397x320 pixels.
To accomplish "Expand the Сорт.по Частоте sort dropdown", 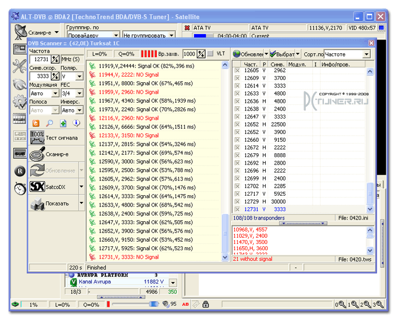I will (366, 54).
